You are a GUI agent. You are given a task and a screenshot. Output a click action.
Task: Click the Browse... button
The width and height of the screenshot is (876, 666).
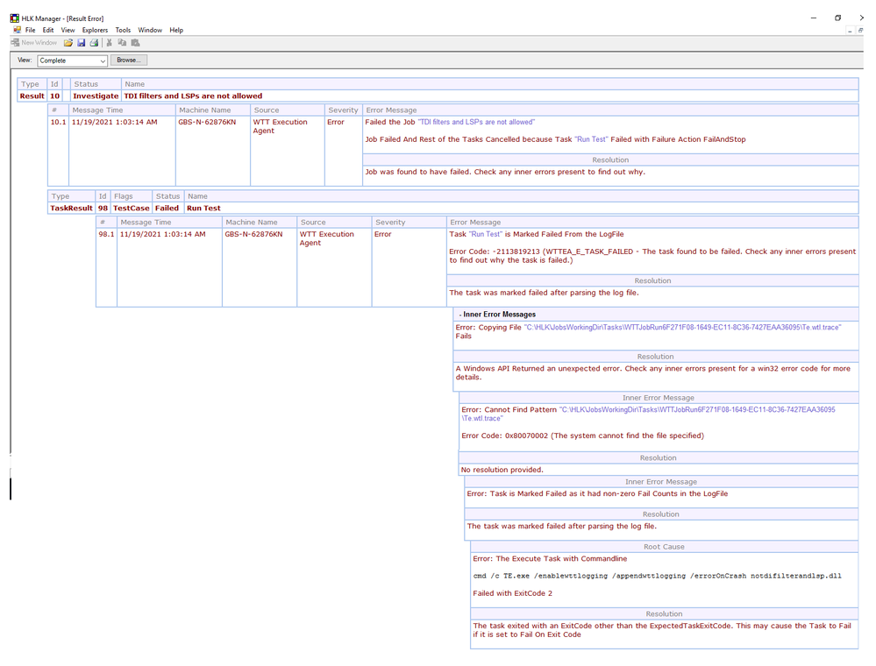click(x=129, y=60)
